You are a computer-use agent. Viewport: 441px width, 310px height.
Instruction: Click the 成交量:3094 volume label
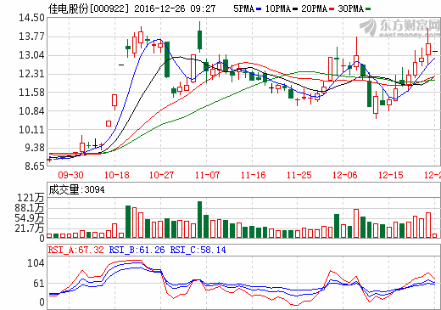[76, 189]
